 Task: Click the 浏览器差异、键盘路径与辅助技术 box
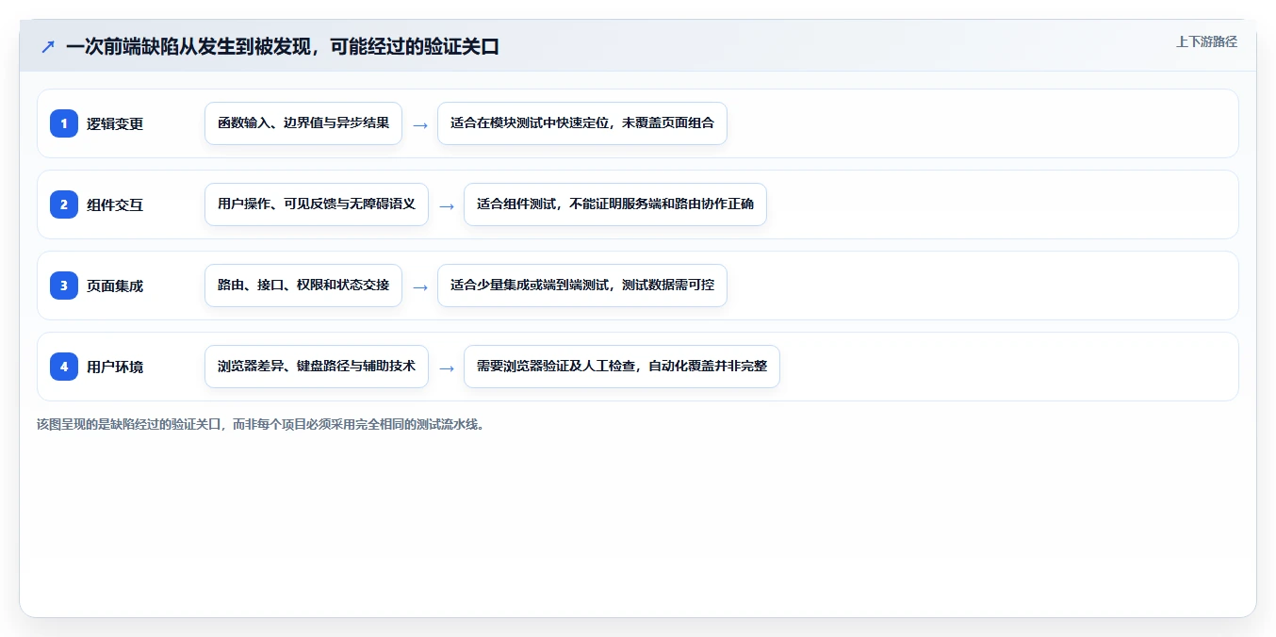pos(317,367)
